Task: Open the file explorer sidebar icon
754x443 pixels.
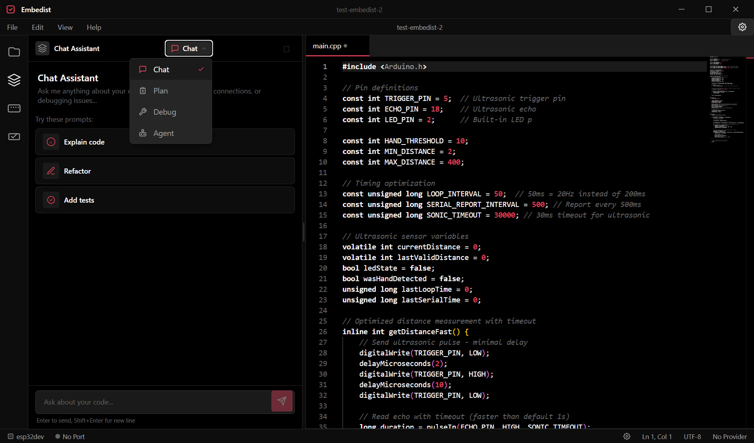Action: pyautogui.click(x=14, y=51)
